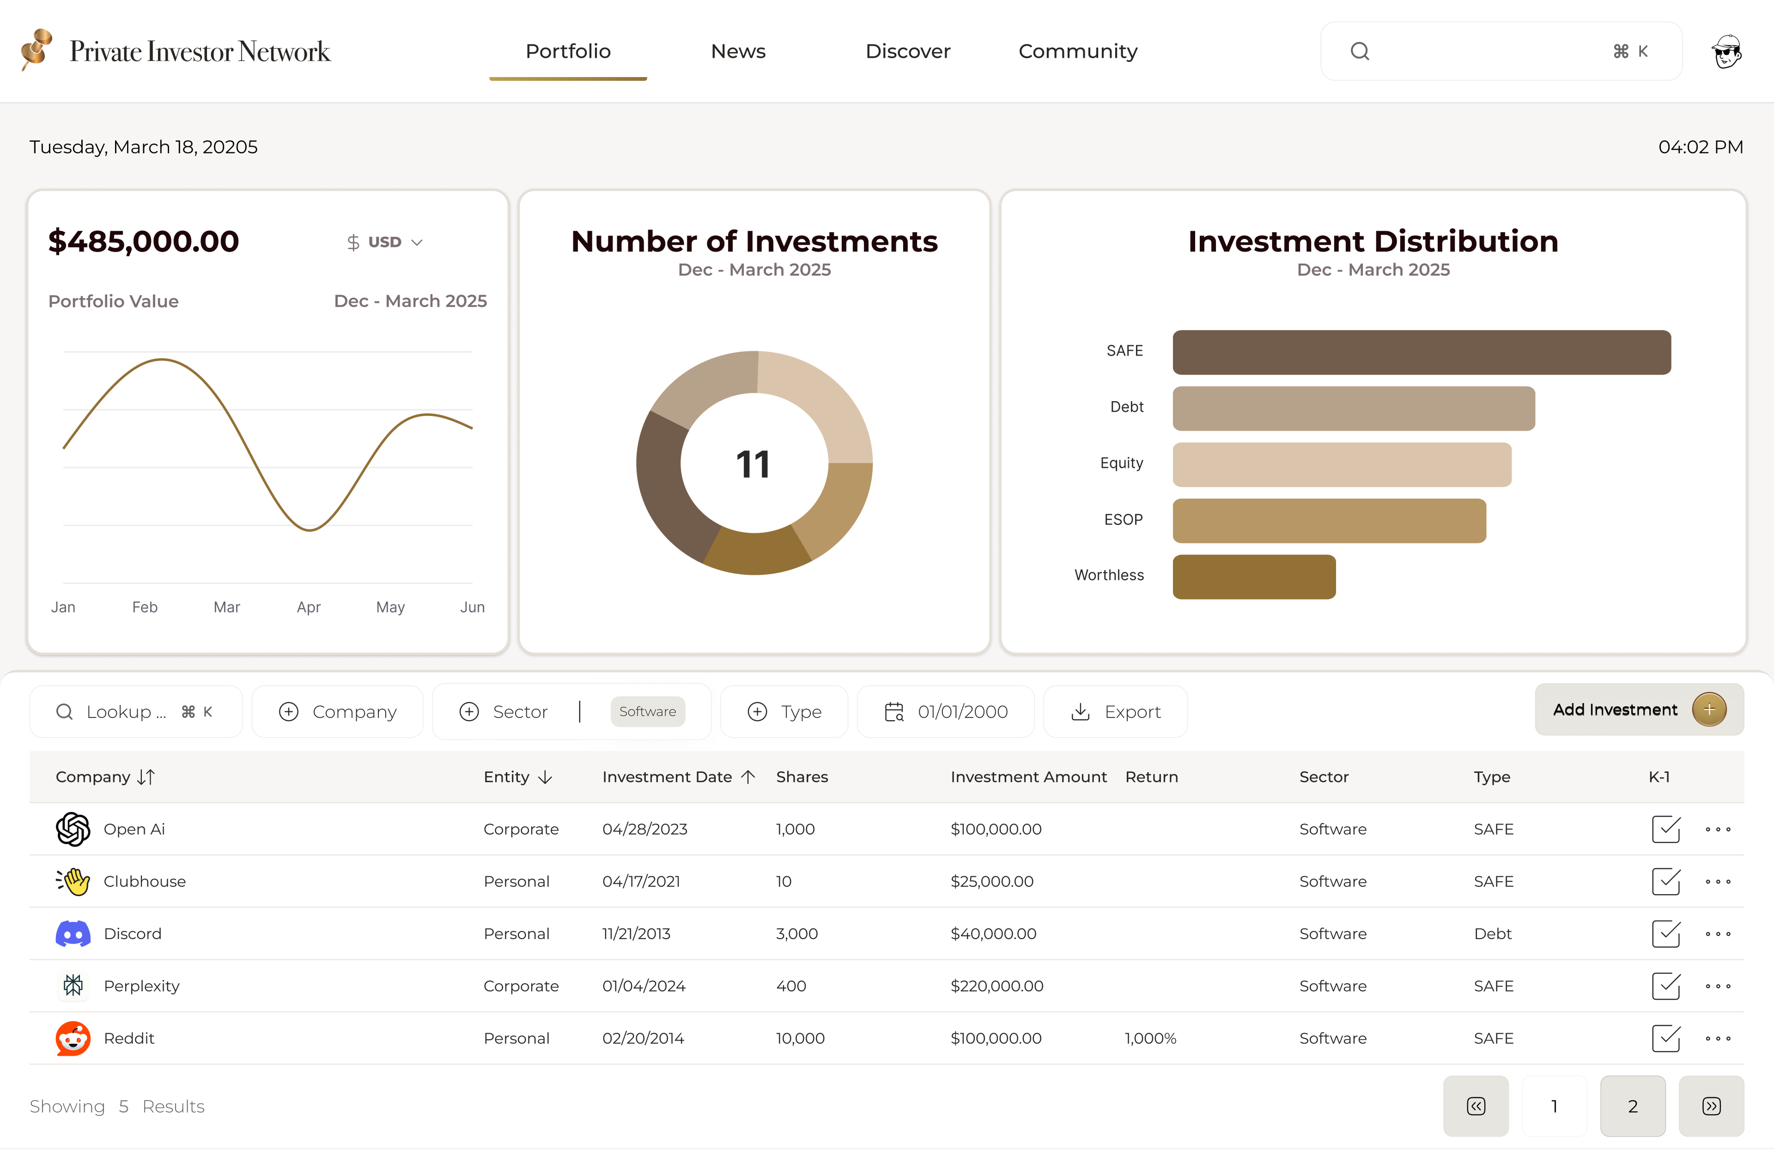Sort by Investment Date up arrow
Screen dimensions: 1774x1150
748,777
